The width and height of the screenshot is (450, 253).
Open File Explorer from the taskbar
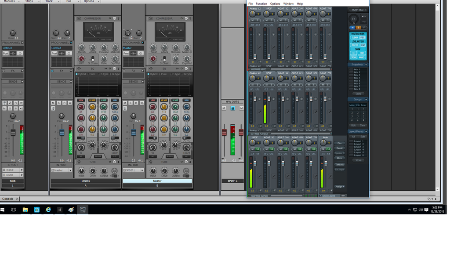[x=25, y=210]
